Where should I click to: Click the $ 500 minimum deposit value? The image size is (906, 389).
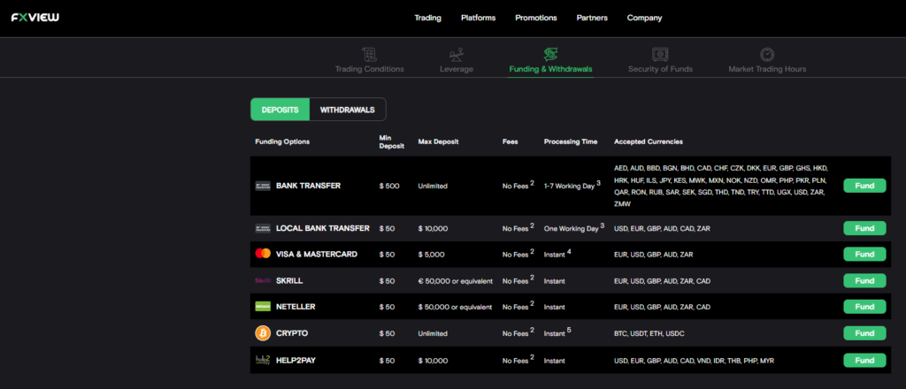(x=389, y=187)
